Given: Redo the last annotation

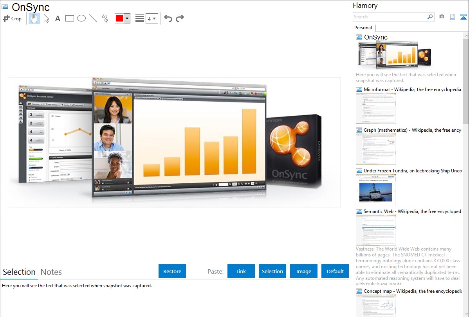Looking at the screenshot, I should click(x=180, y=18).
